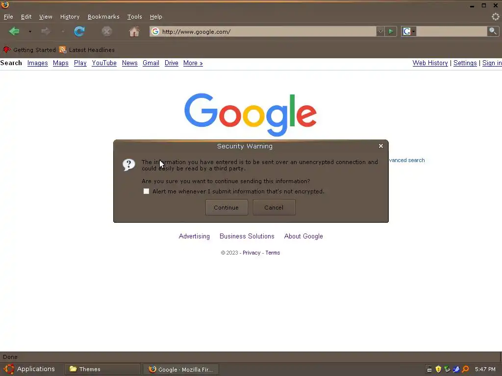502x376 pixels.
Task: Open the News link
Action: tap(129, 63)
